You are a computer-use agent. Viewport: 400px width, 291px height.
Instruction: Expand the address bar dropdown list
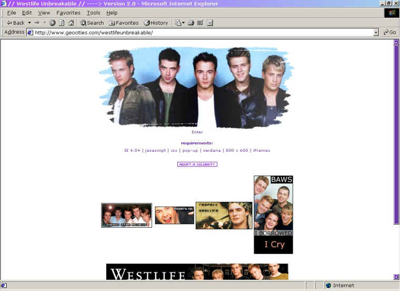(x=376, y=32)
